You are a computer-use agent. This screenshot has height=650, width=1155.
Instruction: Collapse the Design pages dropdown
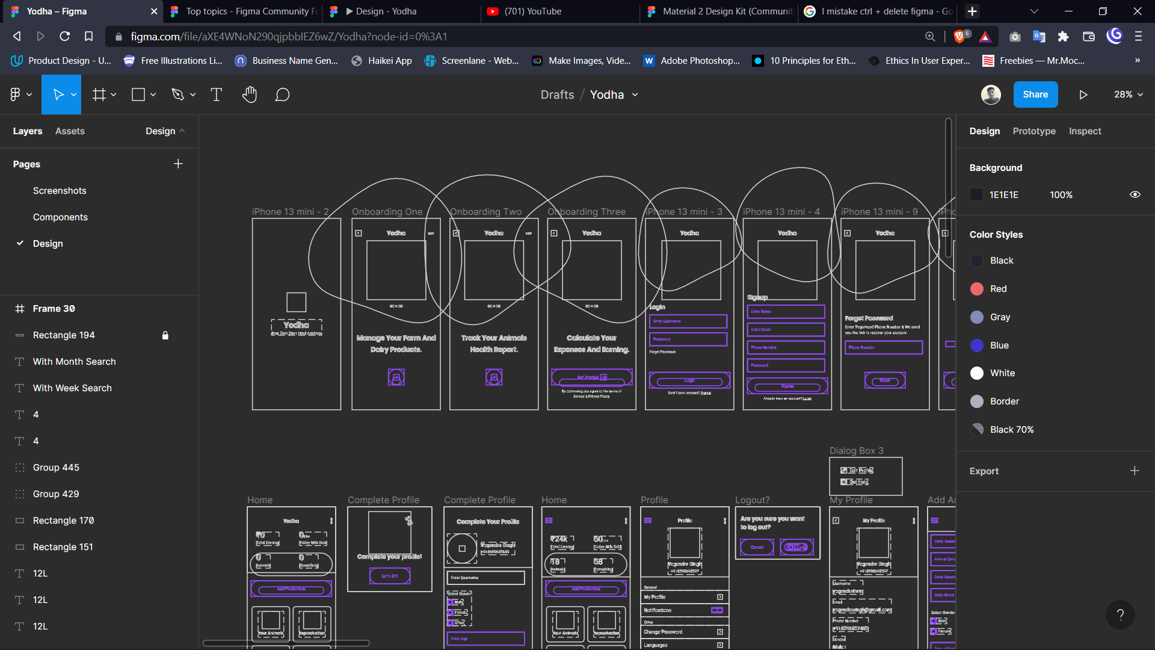point(165,131)
